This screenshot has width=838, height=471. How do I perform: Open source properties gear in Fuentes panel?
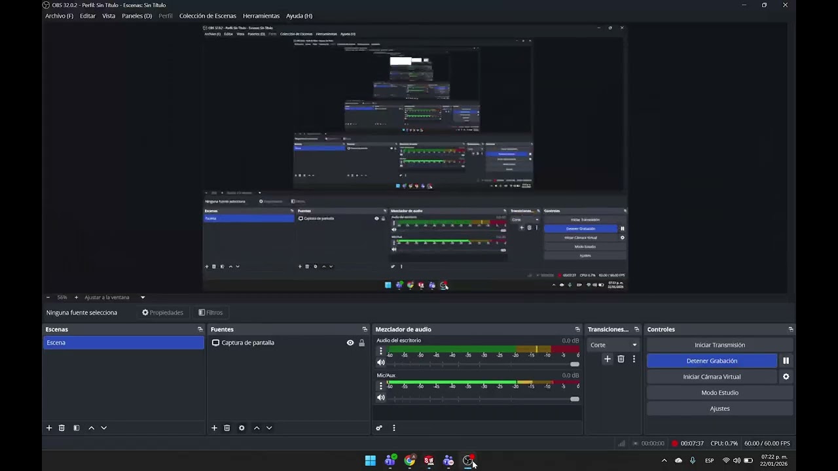242,428
